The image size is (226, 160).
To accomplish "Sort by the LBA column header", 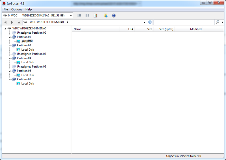I will tap(127, 29).
